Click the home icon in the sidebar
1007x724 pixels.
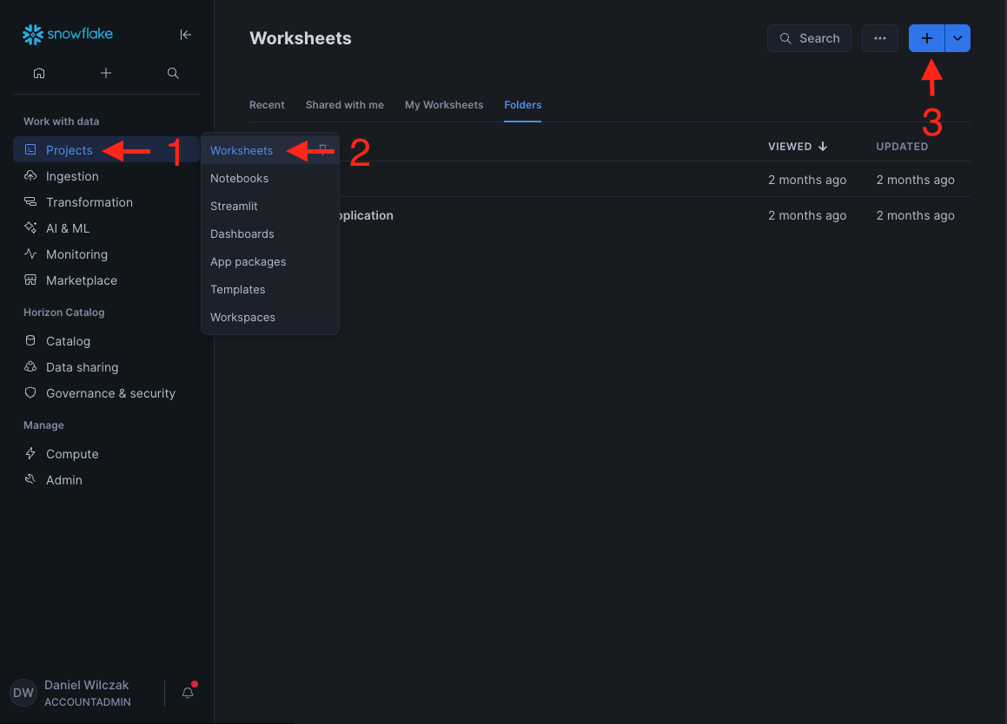[39, 74]
